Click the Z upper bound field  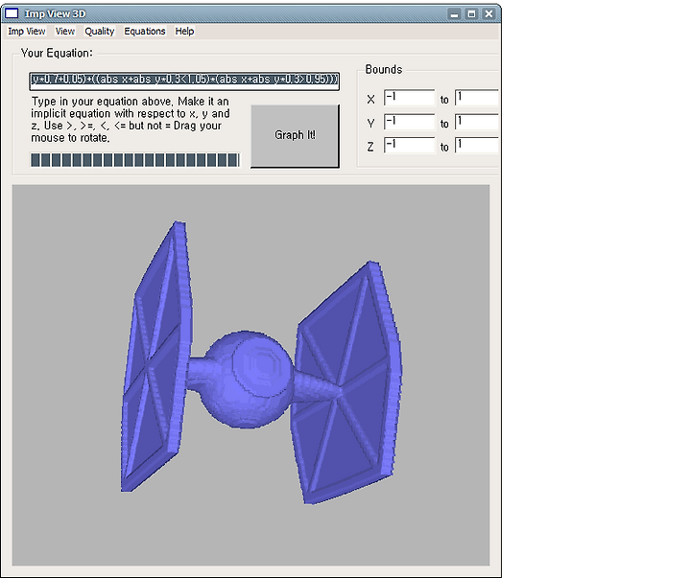(477, 145)
